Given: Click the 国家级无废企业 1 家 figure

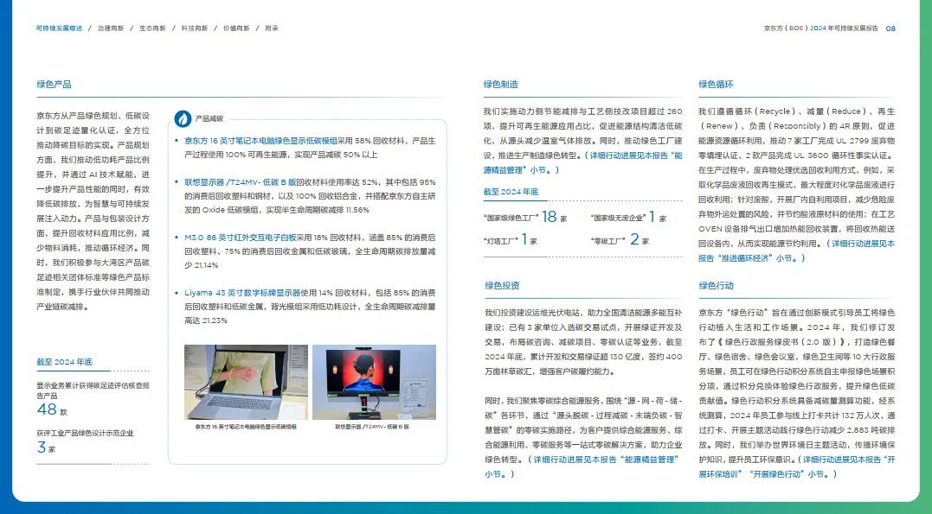Looking at the screenshot, I should [x=629, y=217].
